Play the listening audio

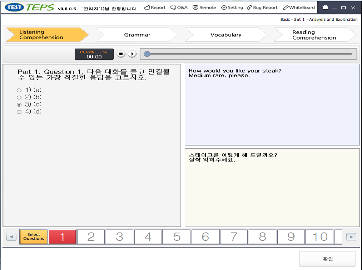(x=132, y=54)
